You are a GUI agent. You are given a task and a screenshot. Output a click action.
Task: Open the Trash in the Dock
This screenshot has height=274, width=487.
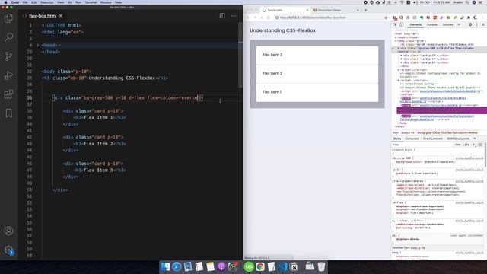tap(321, 266)
